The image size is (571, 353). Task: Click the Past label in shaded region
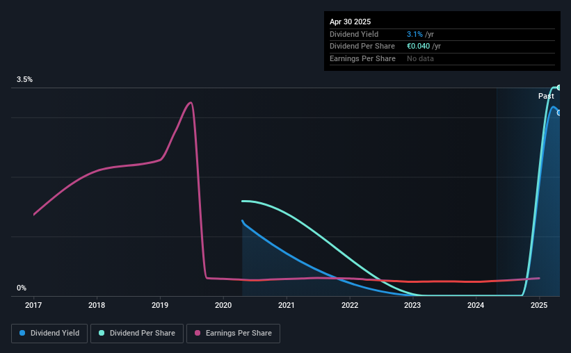[x=546, y=96]
